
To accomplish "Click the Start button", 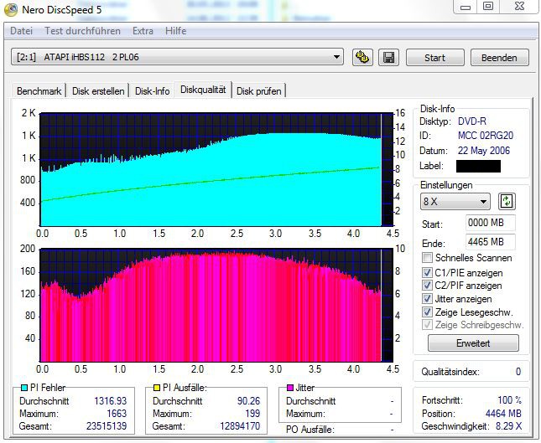I will [x=434, y=58].
